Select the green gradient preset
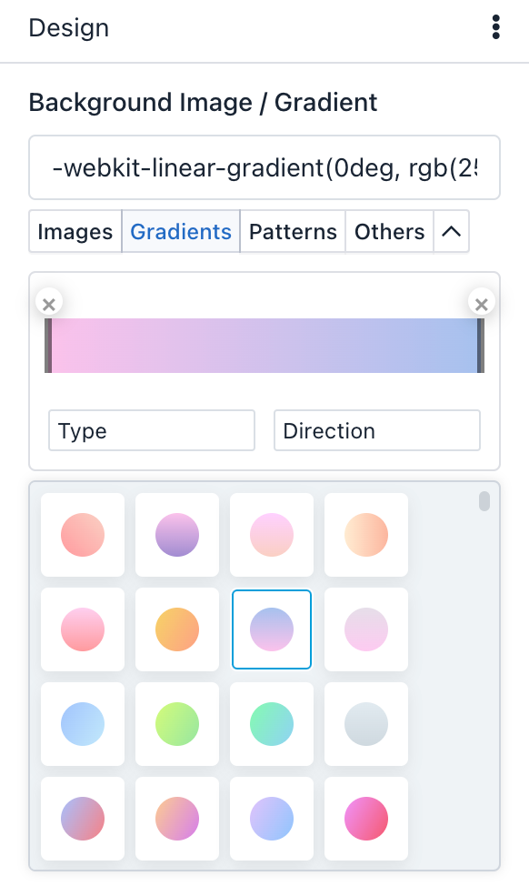Screen dimensions: 529x896 click(x=176, y=724)
